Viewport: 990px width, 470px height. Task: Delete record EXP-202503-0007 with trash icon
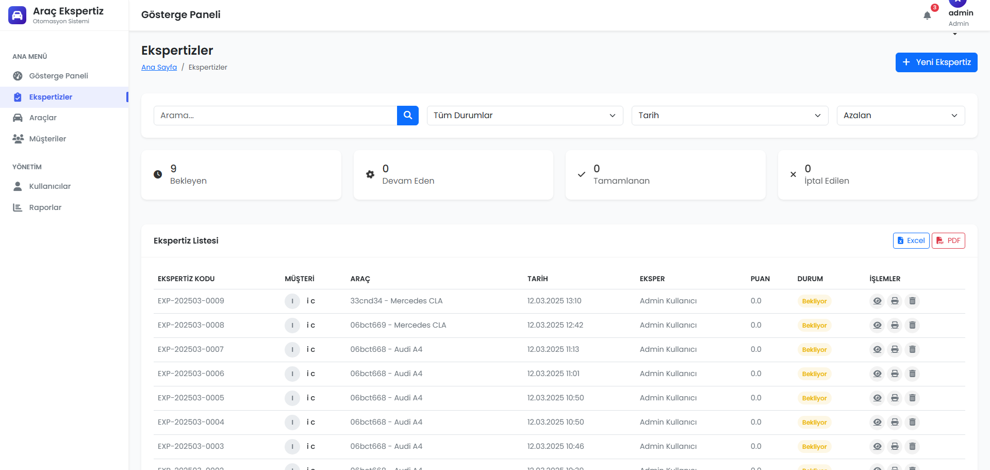click(x=912, y=350)
